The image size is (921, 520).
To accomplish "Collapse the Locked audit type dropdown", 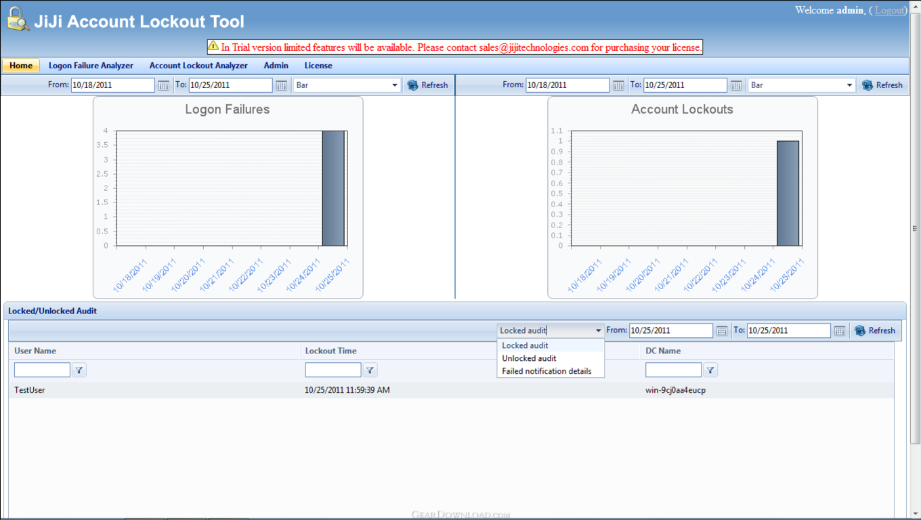I will click(x=599, y=330).
